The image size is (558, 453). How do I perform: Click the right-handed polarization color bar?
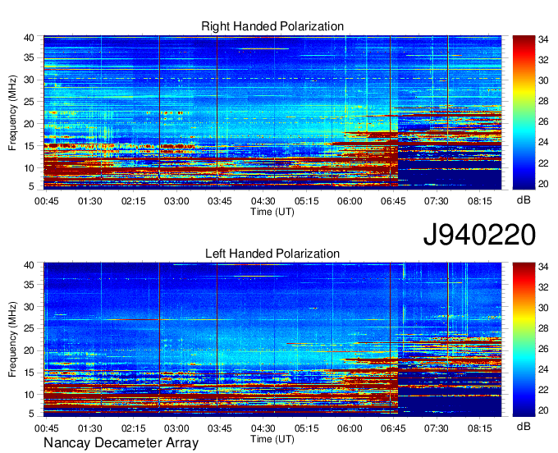tap(524, 112)
